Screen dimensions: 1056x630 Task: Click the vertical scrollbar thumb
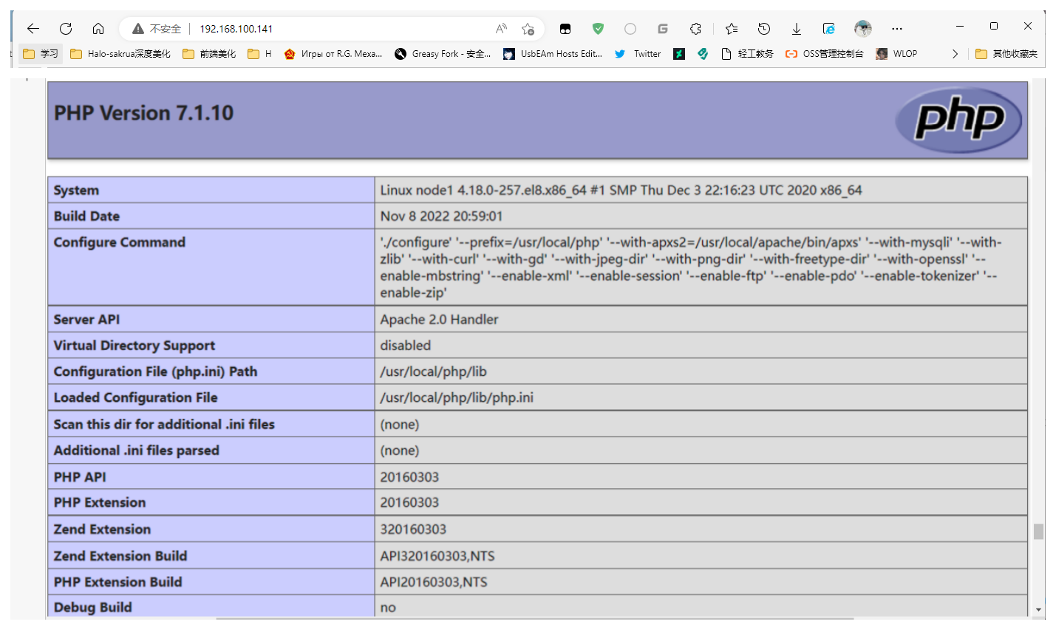pyautogui.click(x=1038, y=532)
